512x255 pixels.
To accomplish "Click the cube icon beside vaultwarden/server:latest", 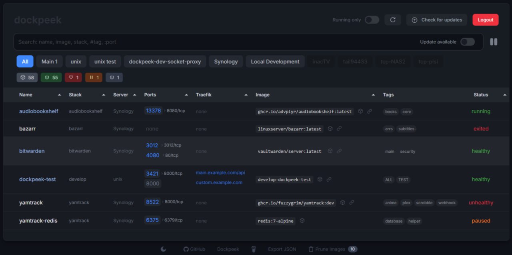I will click(330, 151).
